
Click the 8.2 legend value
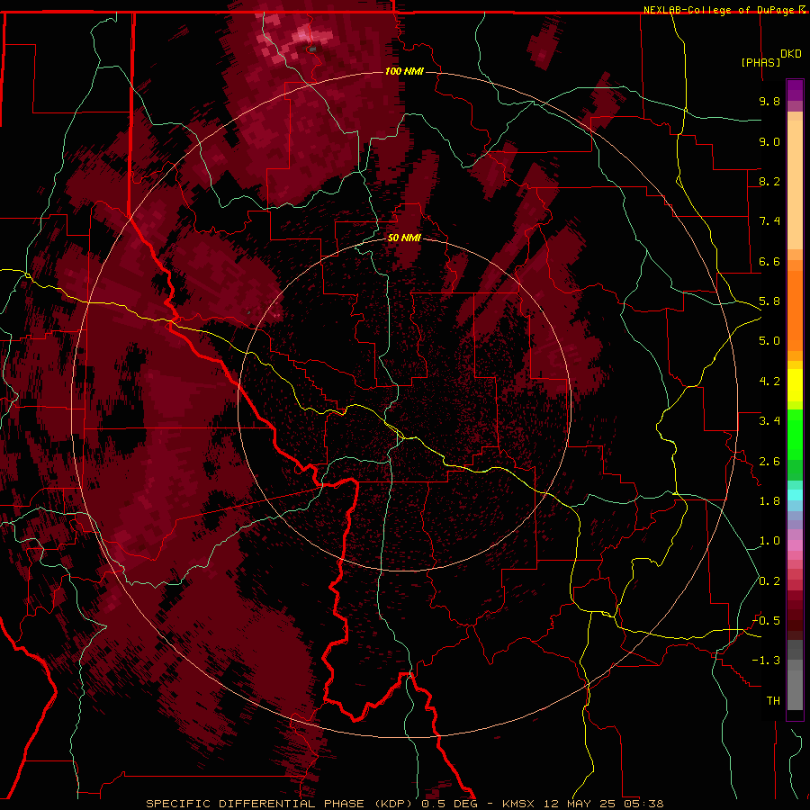click(x=769, y=181)
